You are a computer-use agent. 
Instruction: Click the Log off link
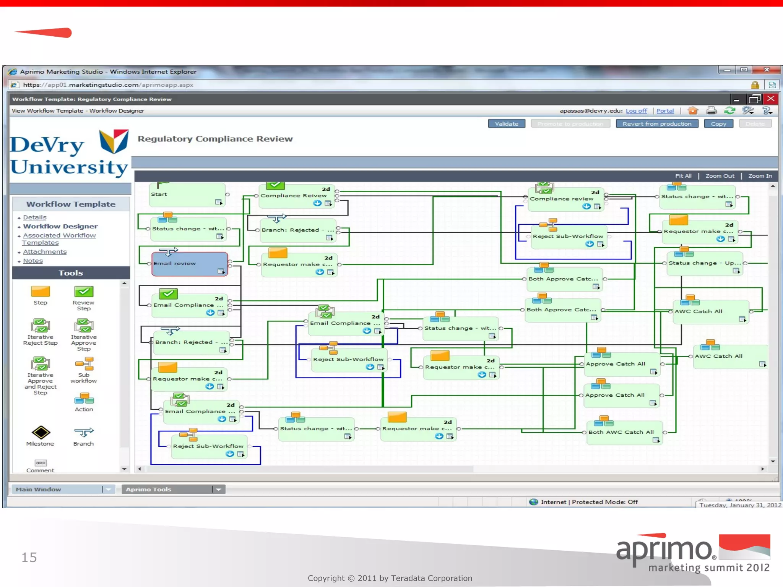(636, 111)
